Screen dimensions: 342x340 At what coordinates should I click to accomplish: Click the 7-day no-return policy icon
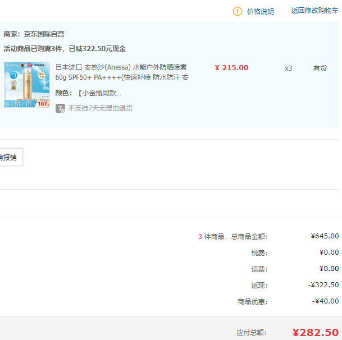tap(60, 108)
